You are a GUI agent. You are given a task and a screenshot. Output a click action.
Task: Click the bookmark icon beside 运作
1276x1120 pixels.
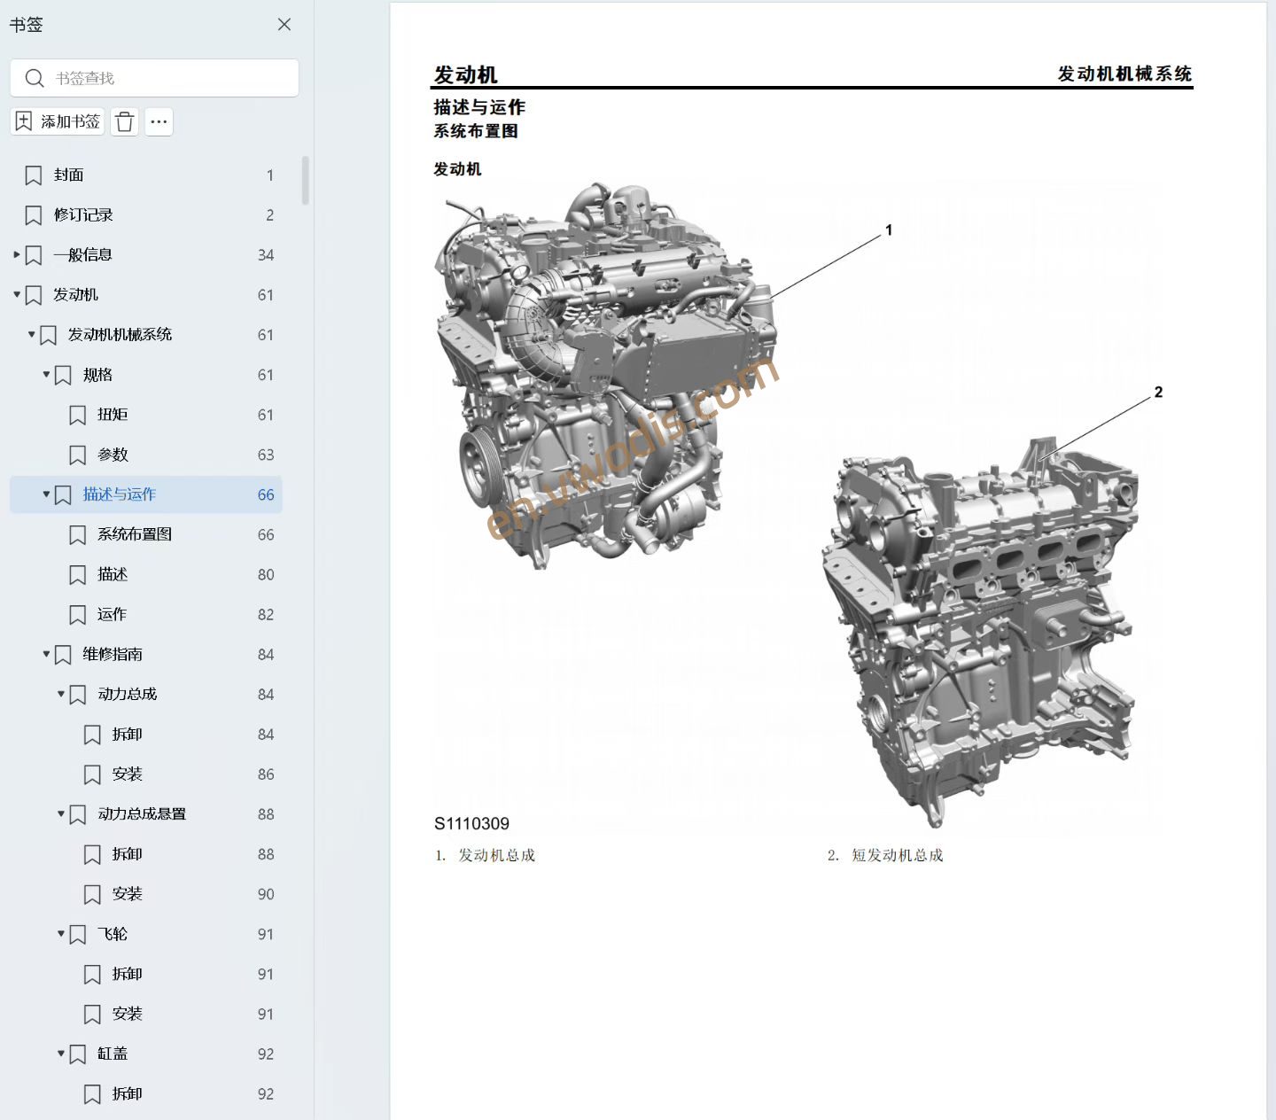78,614
